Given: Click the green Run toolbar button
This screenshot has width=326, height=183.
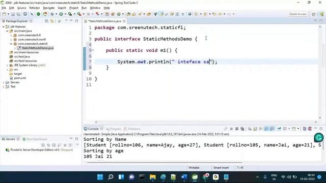Looking at the screenshot, I should [x=61, y=14].
